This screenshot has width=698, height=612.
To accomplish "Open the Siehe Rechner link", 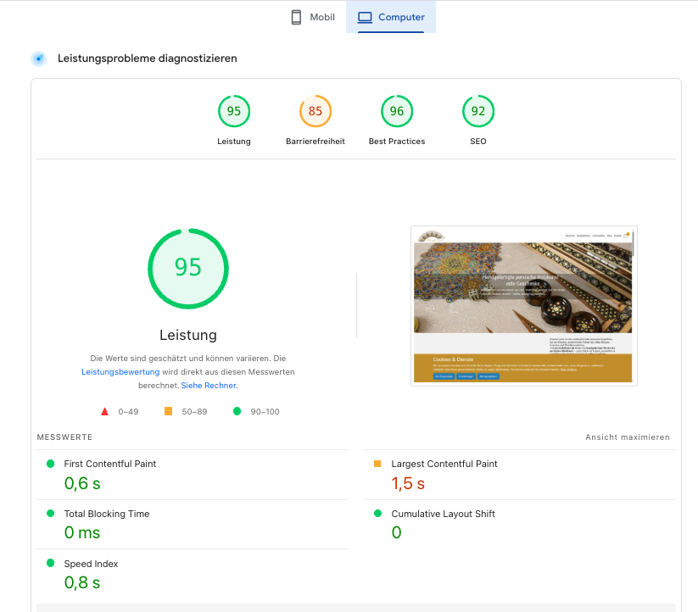I will point(209,385).
